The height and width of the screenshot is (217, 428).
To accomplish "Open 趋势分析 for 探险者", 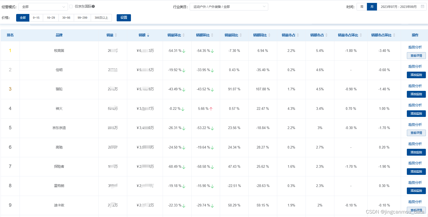I will click(x=415, y=163).
